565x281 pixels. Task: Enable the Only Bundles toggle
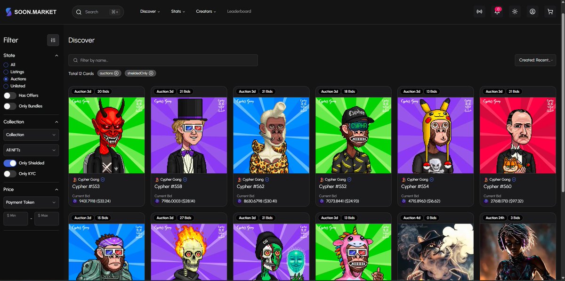point(10,106)
